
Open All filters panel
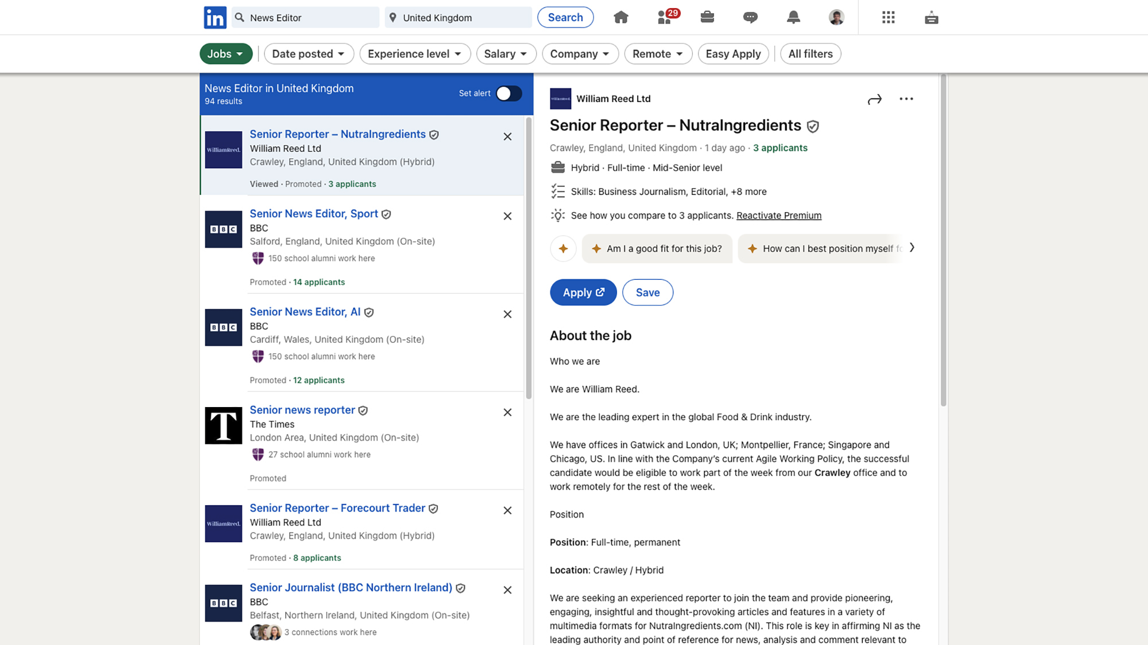(810, 54)
